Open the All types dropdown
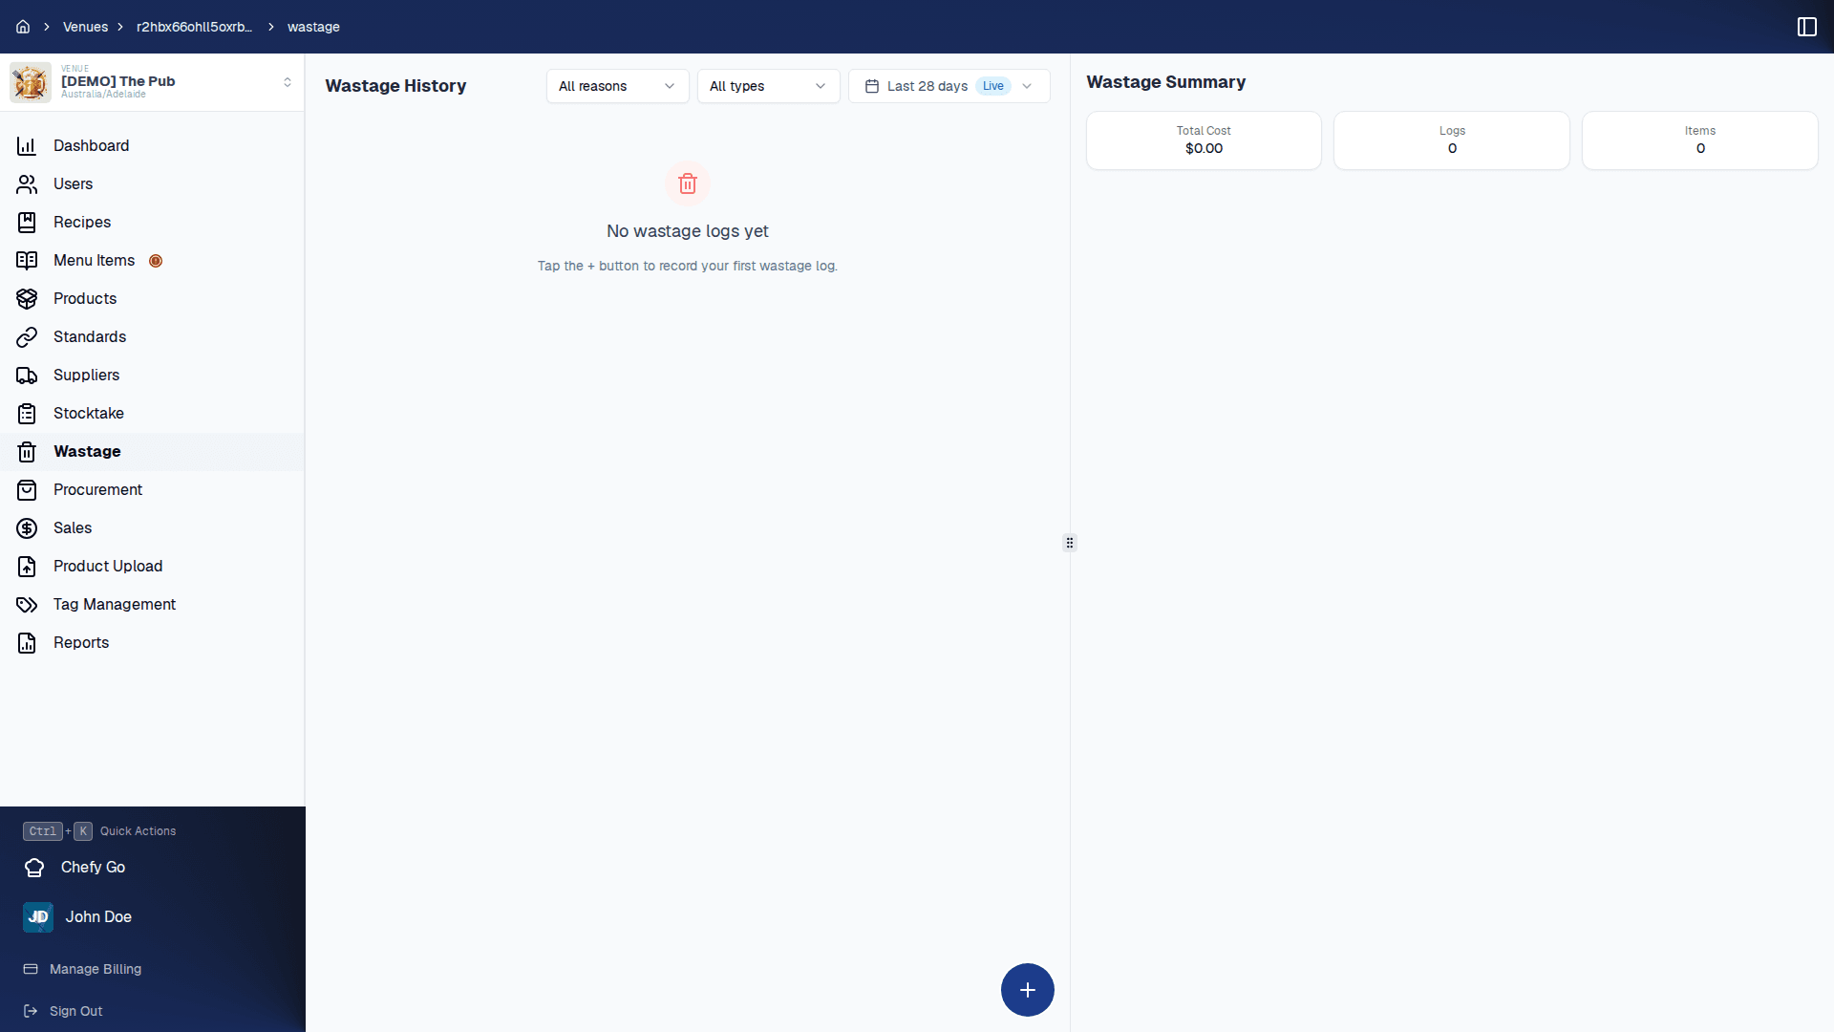This screenshot has width=1834, height=1032. (768, 86)
